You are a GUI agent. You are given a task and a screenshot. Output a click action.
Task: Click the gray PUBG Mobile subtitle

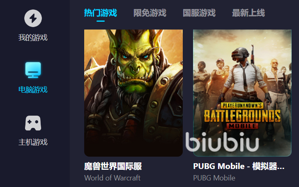[x=214, y=178]
